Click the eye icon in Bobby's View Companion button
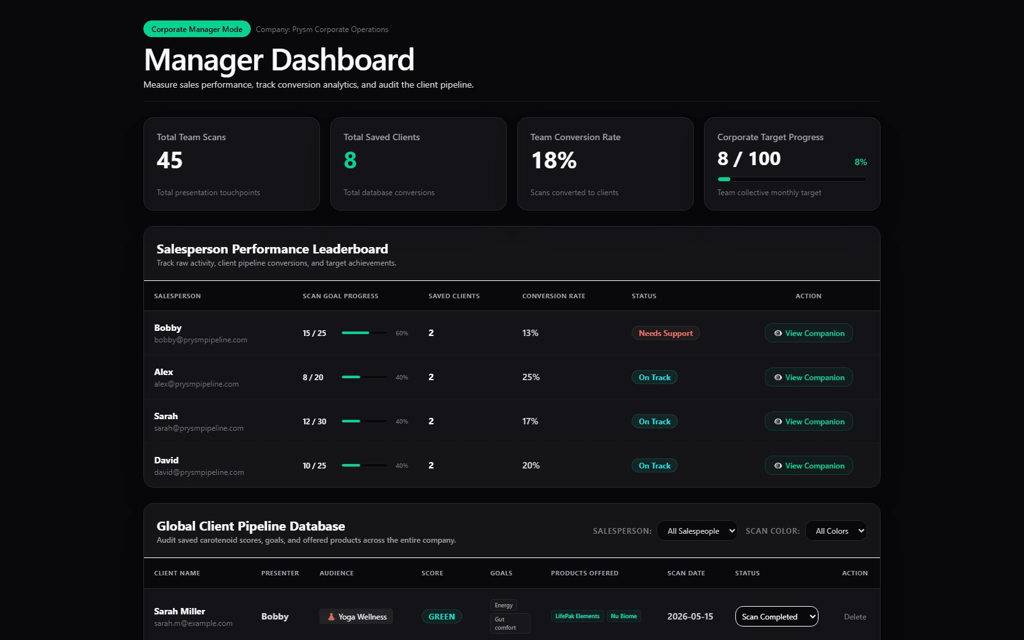Screen dimensions: 1024x640 point(778,333)
